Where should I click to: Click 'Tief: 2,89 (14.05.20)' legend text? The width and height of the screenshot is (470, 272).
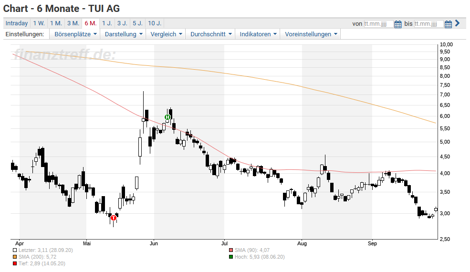[x=42, y=263]
